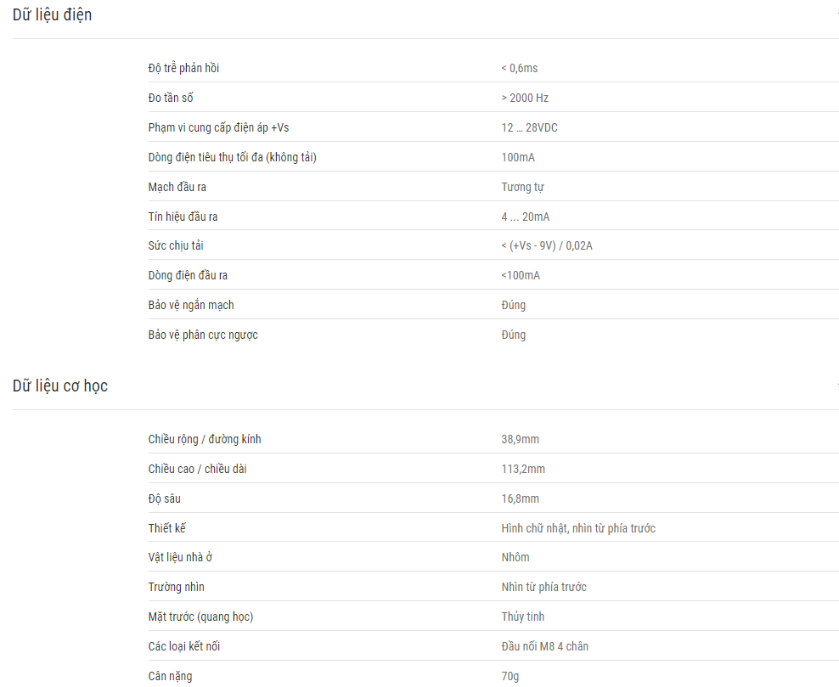Click the "113,2mm" height value

point(523,469)
